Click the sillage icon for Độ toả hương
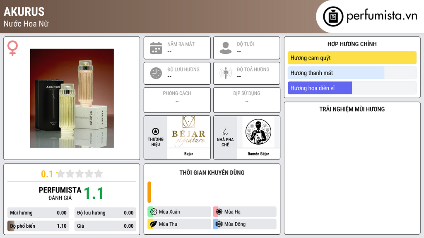This screenshot has height=238, width=424. pos(226,73)
